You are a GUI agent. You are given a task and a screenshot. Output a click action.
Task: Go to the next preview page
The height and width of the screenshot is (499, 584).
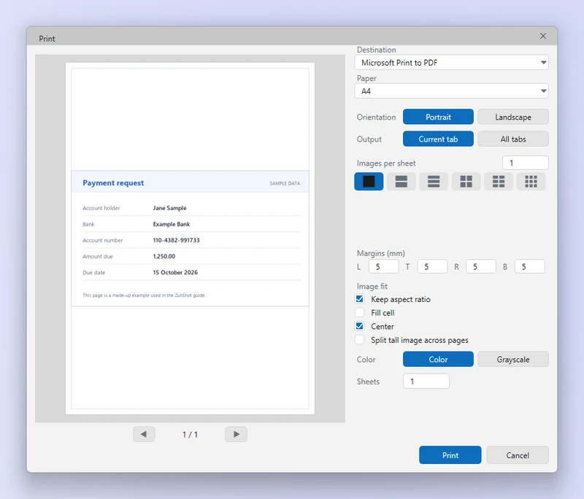236,434
